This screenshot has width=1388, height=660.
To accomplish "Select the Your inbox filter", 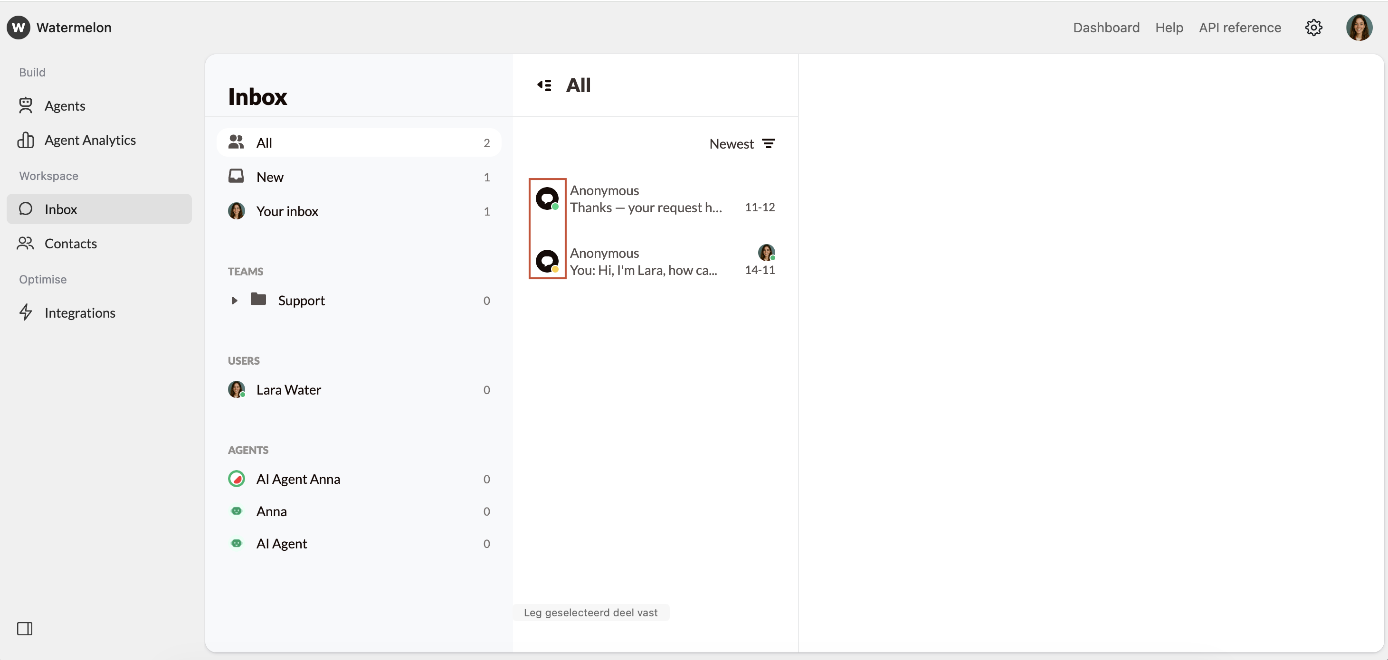I will pos(286,211).
